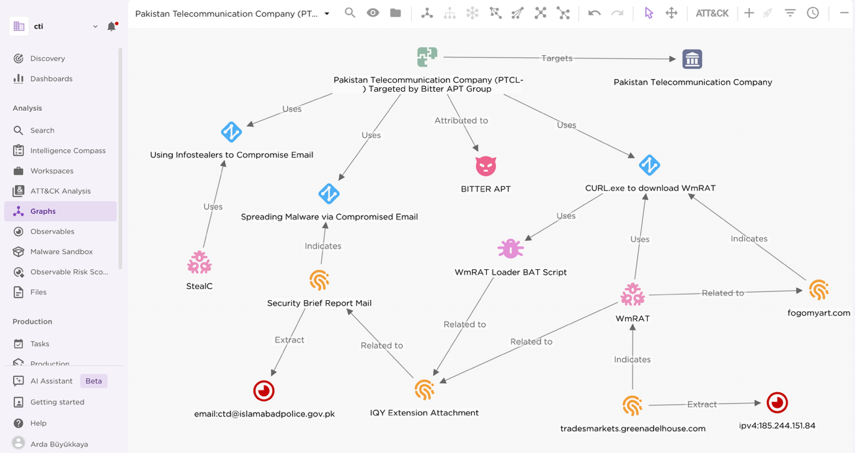This screenshot has height=453, width=855.
Task: Activate the move/pan arrows tool
Action: [x=671, y=13]
